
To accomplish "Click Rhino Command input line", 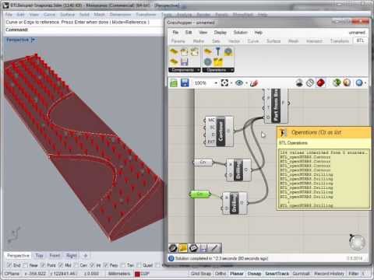I will [84, 30].
